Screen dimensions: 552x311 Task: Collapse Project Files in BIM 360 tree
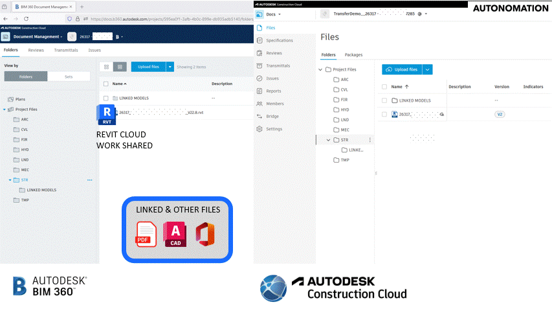click(x=5, y=109)
